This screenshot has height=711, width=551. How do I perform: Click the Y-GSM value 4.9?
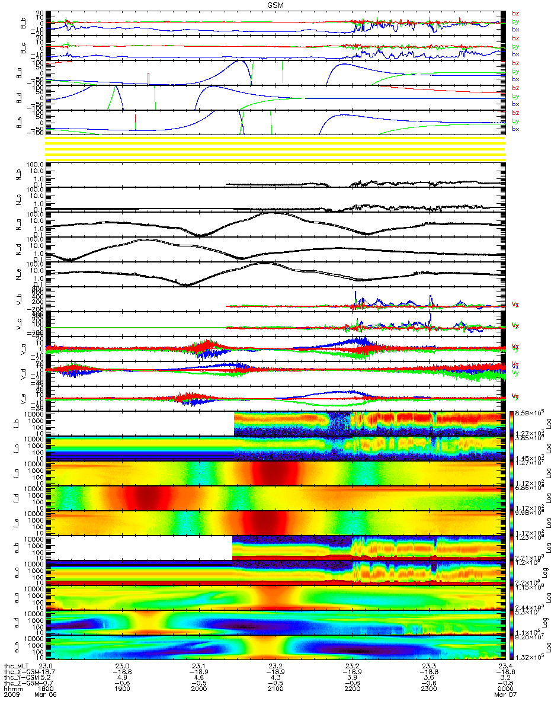coord(122,677)
